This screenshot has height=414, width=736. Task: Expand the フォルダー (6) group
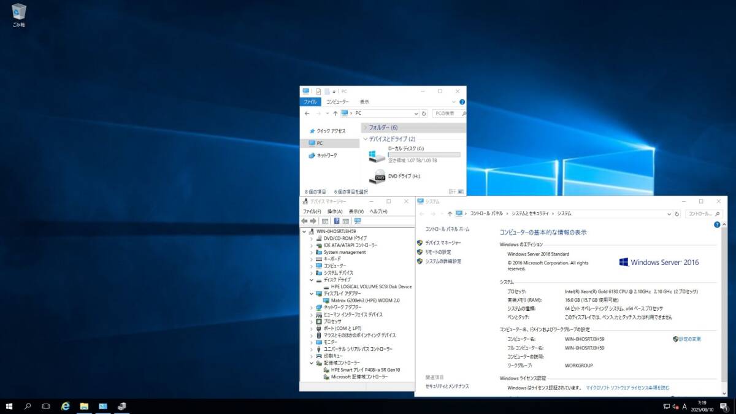(365, 128)
